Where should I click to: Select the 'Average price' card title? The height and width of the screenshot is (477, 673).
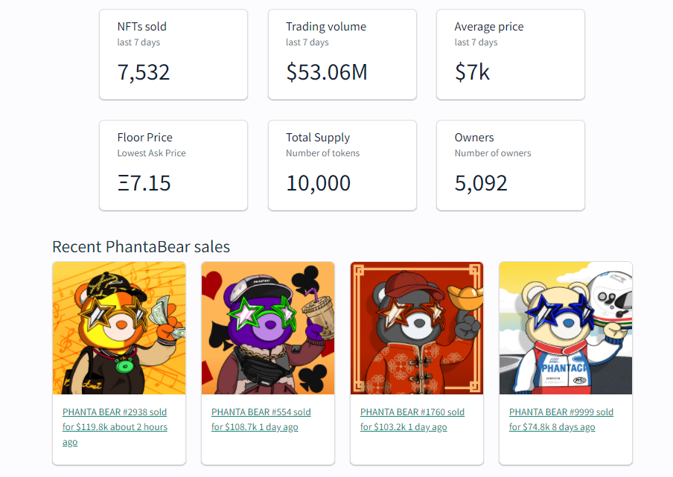point(489,27)
